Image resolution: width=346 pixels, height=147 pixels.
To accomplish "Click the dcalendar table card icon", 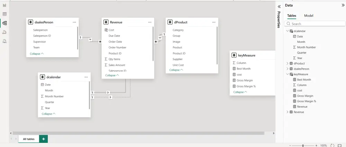I will tap(42, 77).
